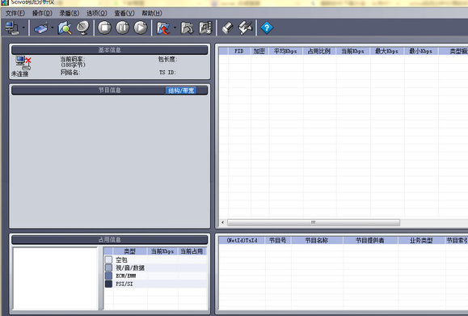Viewport: 468px width, 316px height.
Task: Click the 类型 column header in usage table
Action: [129, 251]
